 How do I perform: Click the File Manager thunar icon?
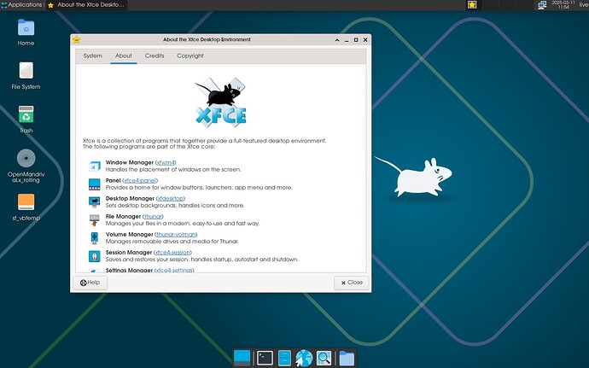click(x=94, y=220)
